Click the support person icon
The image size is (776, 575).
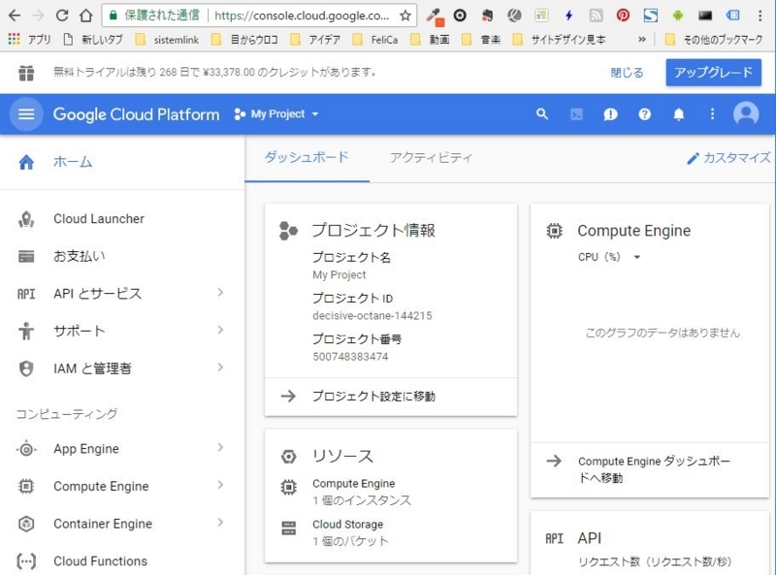26,331
